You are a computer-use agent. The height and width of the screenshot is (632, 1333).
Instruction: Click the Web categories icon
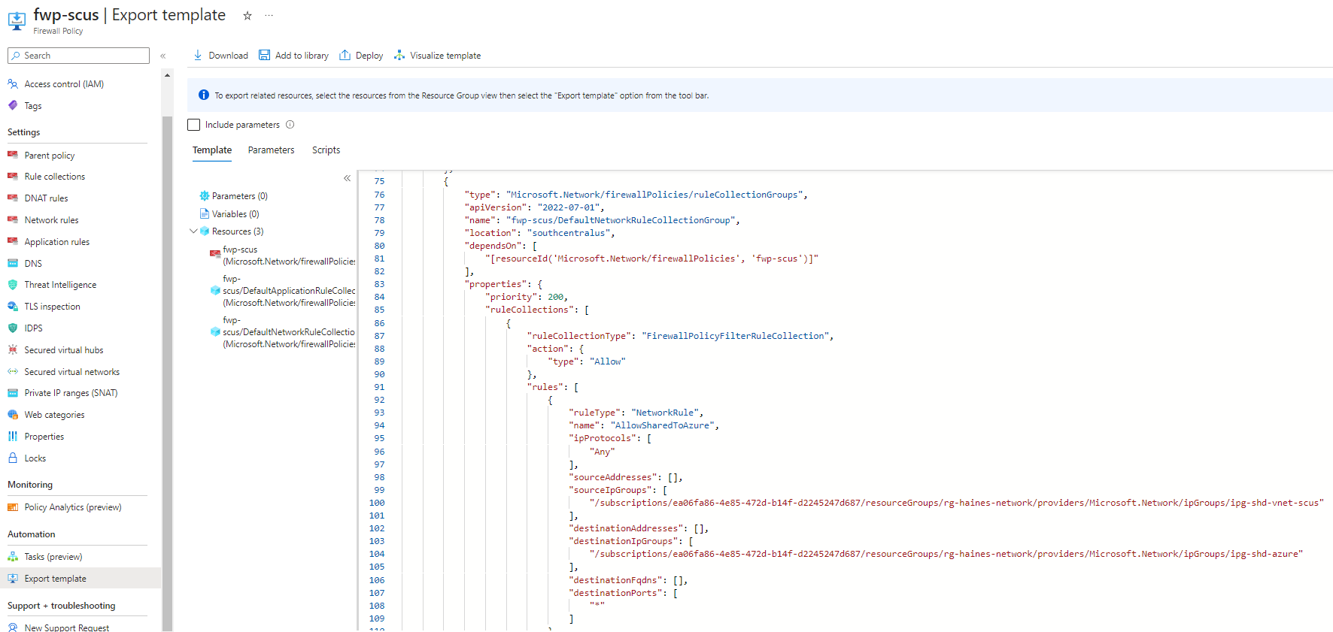[13, 415]
